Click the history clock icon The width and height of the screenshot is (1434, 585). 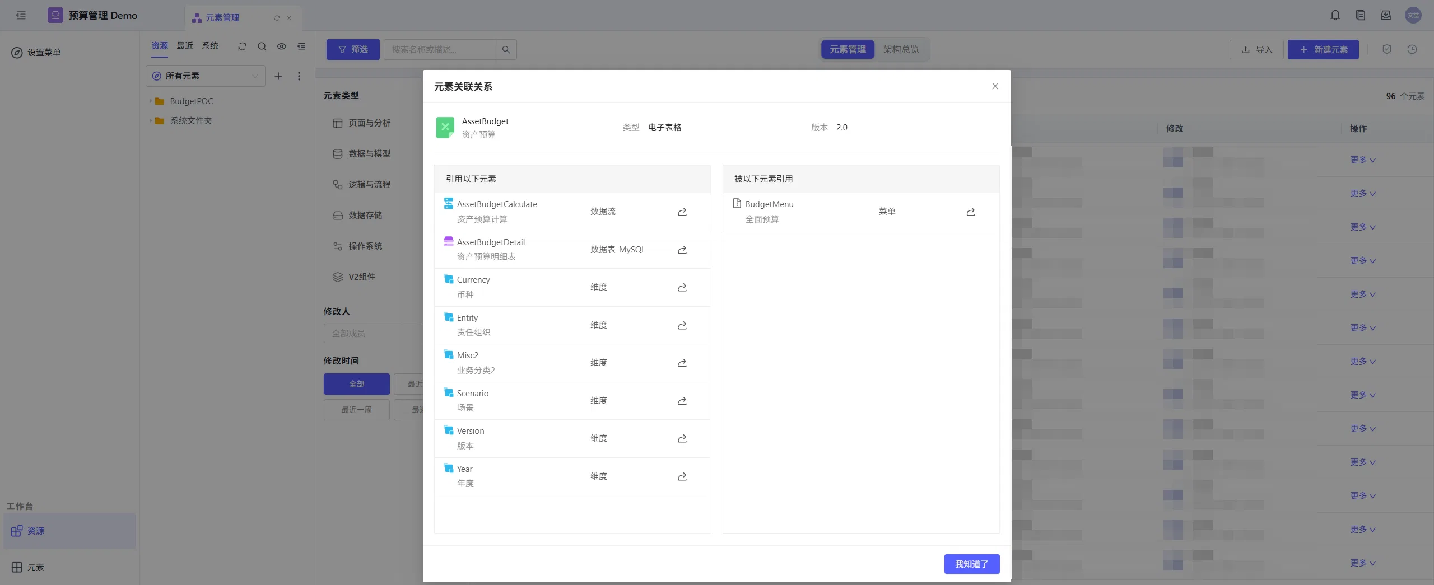pyautogui.click(x=1412, y=49)
